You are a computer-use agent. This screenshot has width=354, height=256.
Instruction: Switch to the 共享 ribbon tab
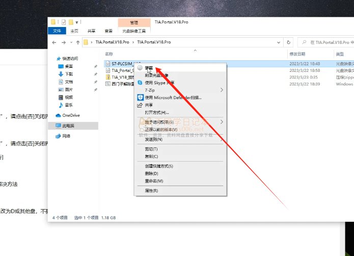(x=92, y=31)
